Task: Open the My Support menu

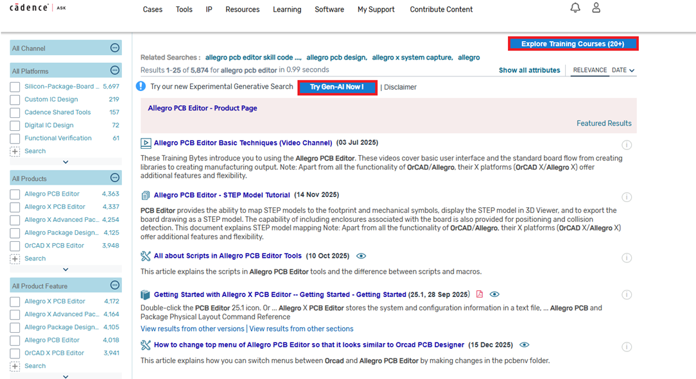Action: (376, 10)
